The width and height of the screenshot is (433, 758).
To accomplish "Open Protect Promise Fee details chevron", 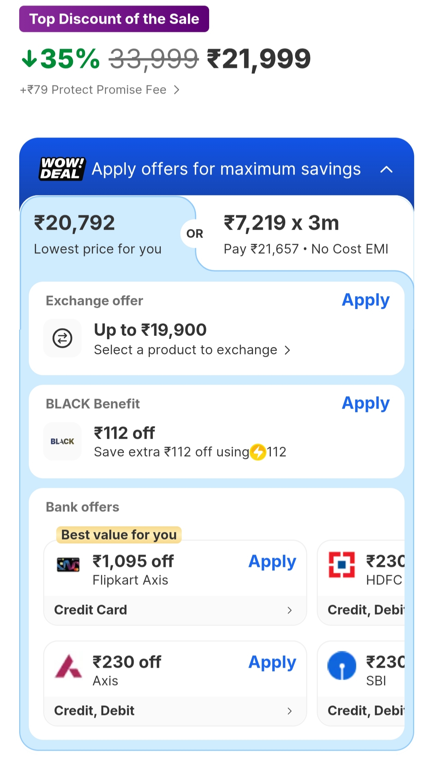I will 177,90.
